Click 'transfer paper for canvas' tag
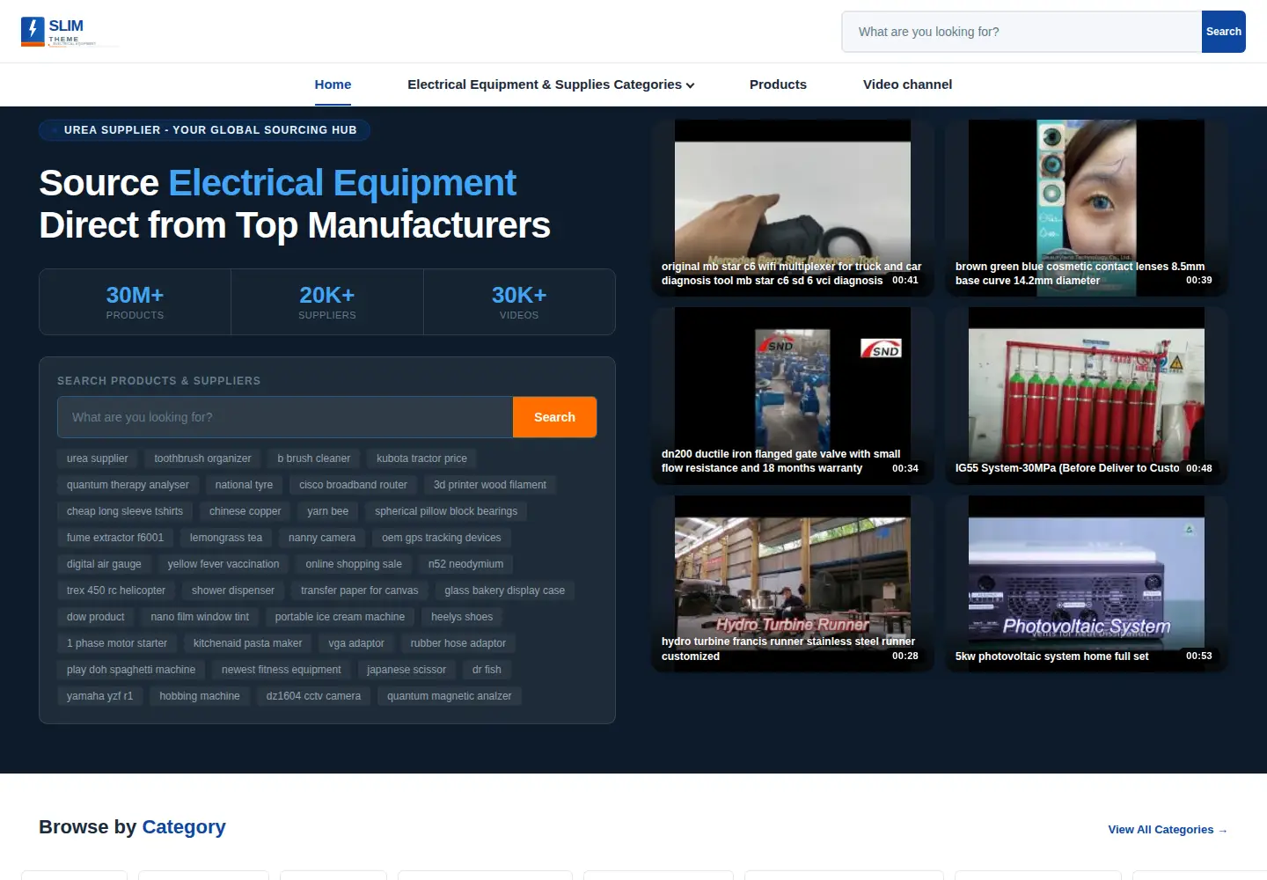Screen dimensions: 1267x880 point(359,590)
